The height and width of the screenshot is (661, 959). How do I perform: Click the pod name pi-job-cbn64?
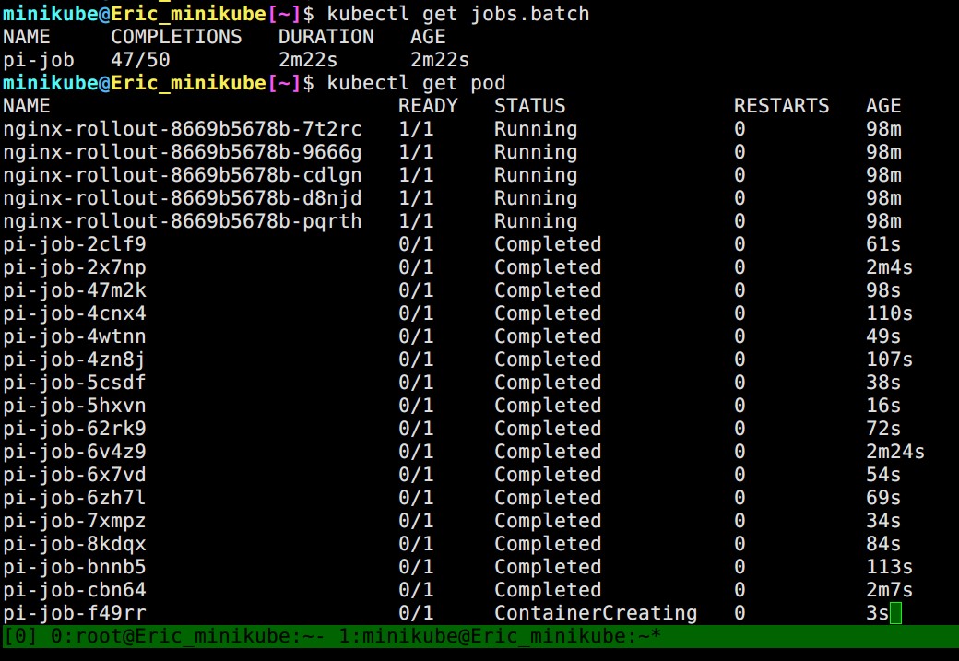click(x=75, y=590)
